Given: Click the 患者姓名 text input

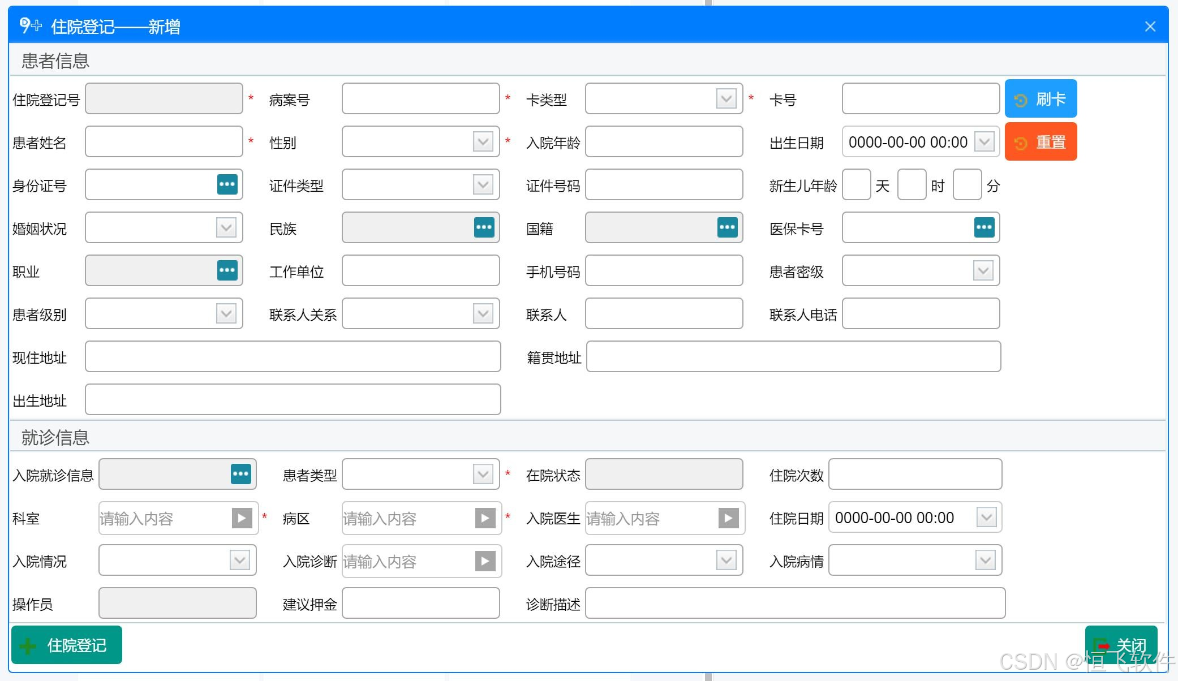Looking at the screenshot, I should (x=164, y=141).
